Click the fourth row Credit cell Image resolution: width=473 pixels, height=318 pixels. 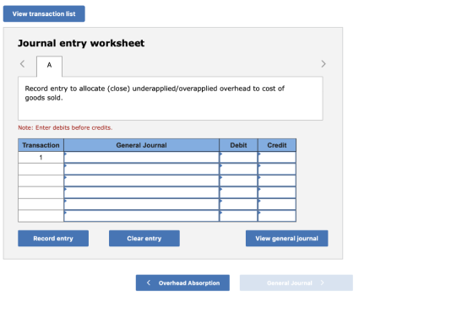tap(277, 192)
